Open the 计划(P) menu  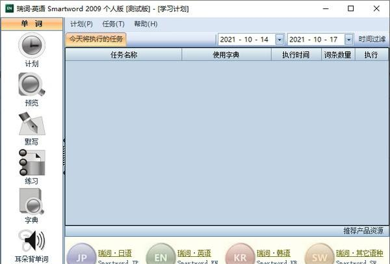click(x=81, y=24)
